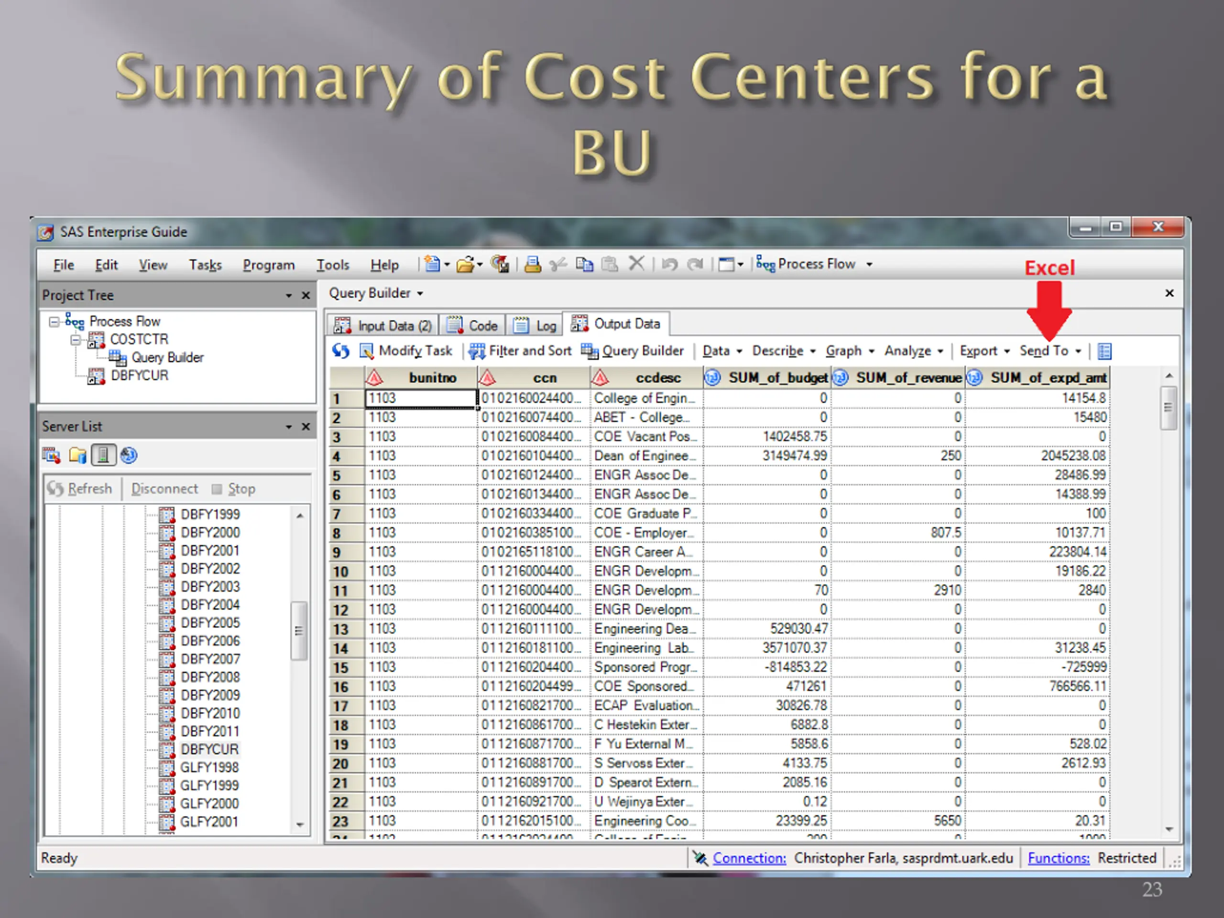Click the globe icon in Server List
Viewport: 1224px width, 918px height.
pyautogui.click(x=128, y=455)
